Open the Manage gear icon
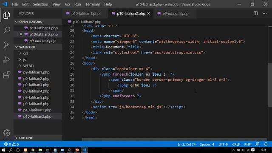Viewport: 272px width, 153px height. 7,133
